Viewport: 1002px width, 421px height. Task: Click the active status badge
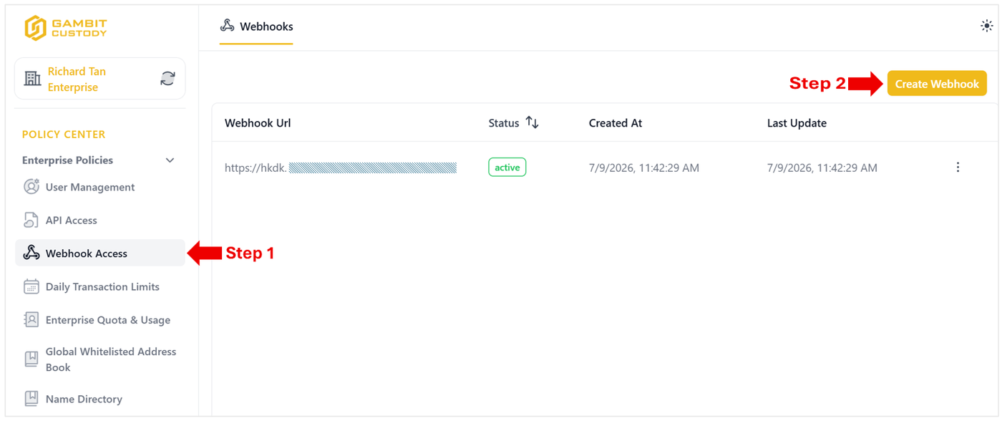(507, 168)
